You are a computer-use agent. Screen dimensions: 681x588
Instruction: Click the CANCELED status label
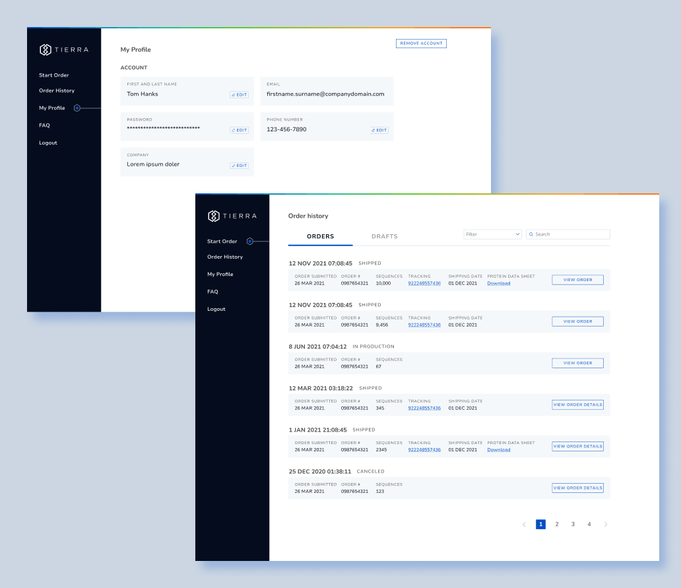[370, 471]
